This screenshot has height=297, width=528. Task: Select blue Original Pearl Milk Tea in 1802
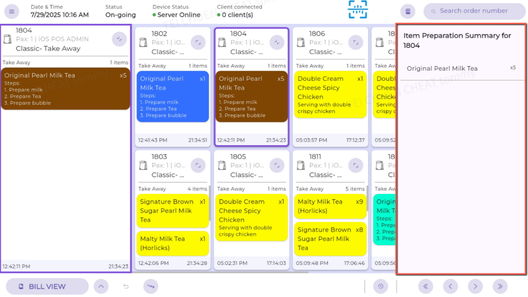pos(173,97)
